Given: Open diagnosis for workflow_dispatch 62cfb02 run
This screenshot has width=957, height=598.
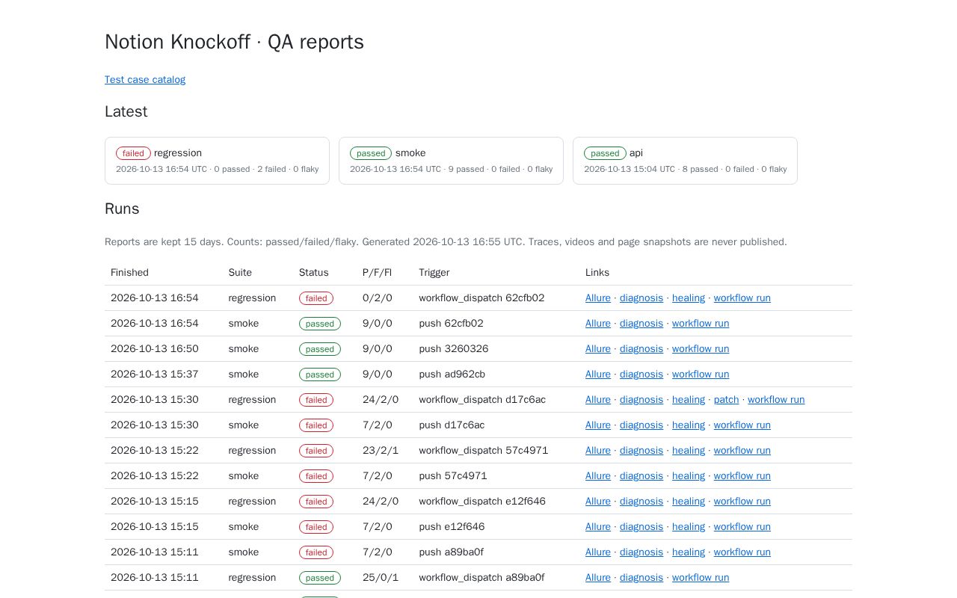Looking at the screenshot, I should [641, 298].
